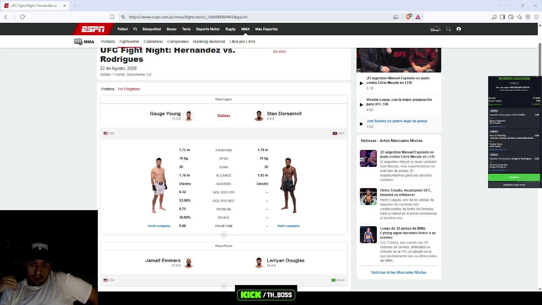Screen dimensions: 542x305
Task: Go back with the browser back arrow
Action: pos(6,17)
